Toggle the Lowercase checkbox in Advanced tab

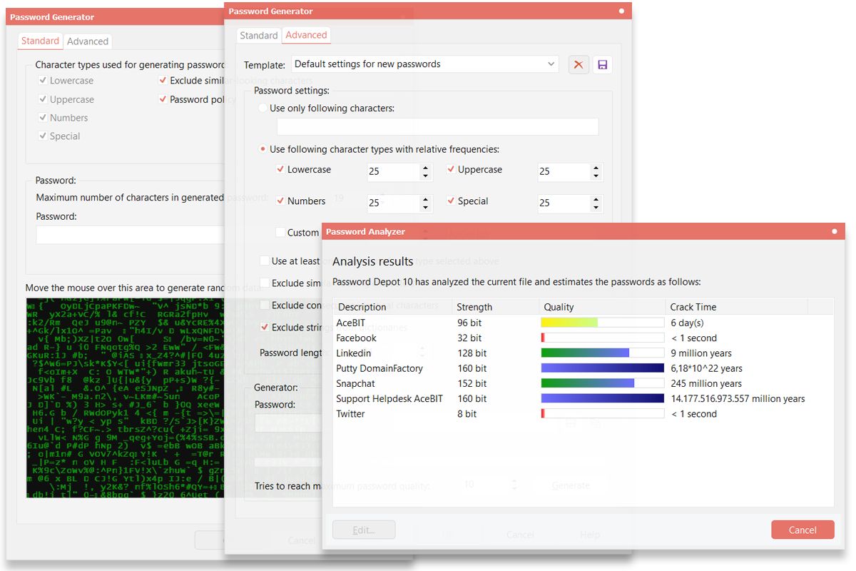280,170
